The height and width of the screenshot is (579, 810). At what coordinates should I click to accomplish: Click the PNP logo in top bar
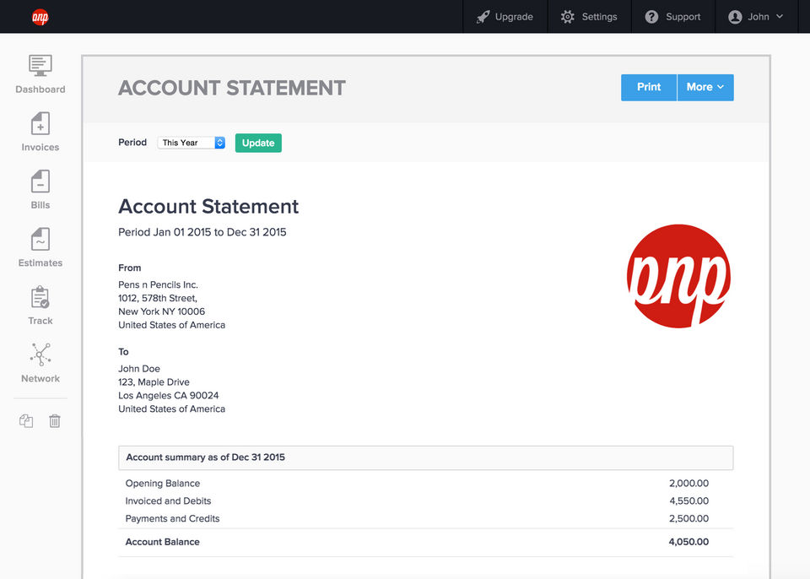[x=40, y=17]
